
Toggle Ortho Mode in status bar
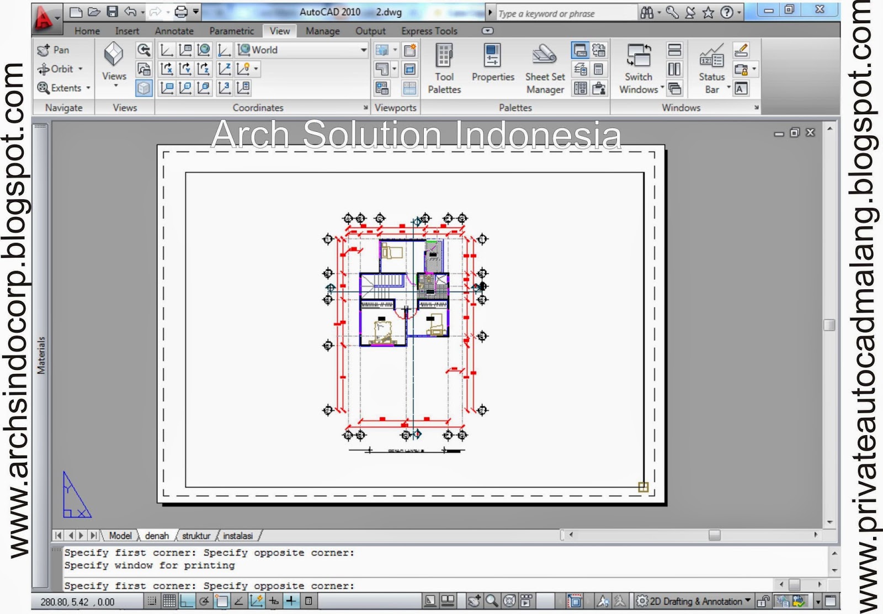(x=187, y=601)
